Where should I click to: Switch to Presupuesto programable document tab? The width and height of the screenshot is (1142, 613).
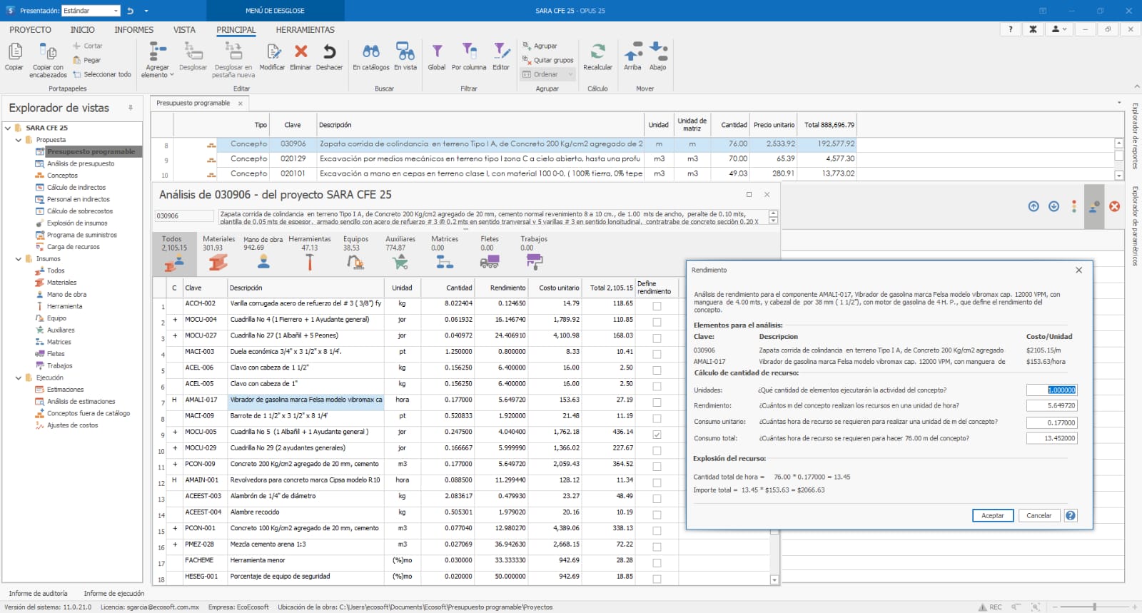click(x=193, y=103)
